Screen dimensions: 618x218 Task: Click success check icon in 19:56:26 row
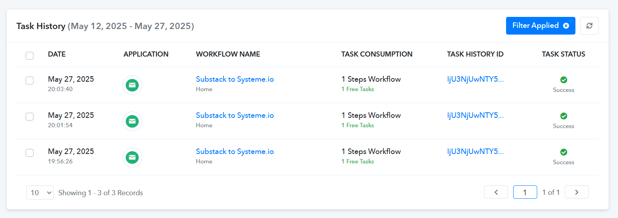point(564,152)
